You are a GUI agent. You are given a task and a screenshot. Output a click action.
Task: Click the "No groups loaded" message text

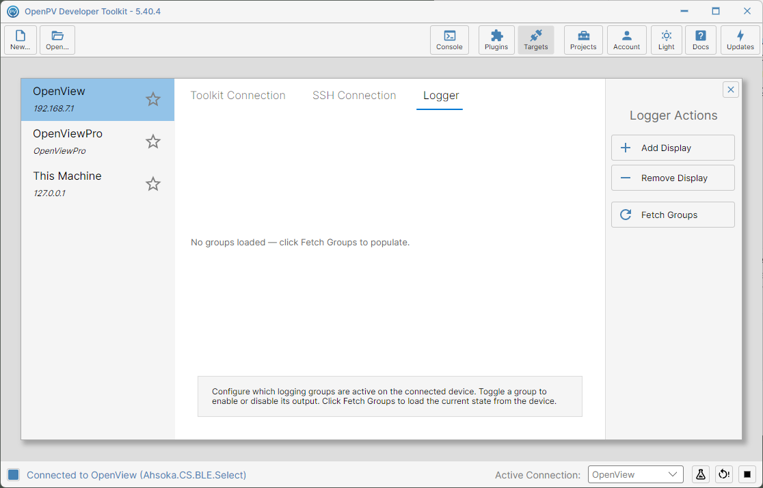(300, 243)
